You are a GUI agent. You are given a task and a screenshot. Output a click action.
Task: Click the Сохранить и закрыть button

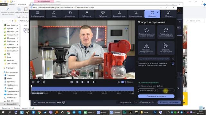pos(156,96)
